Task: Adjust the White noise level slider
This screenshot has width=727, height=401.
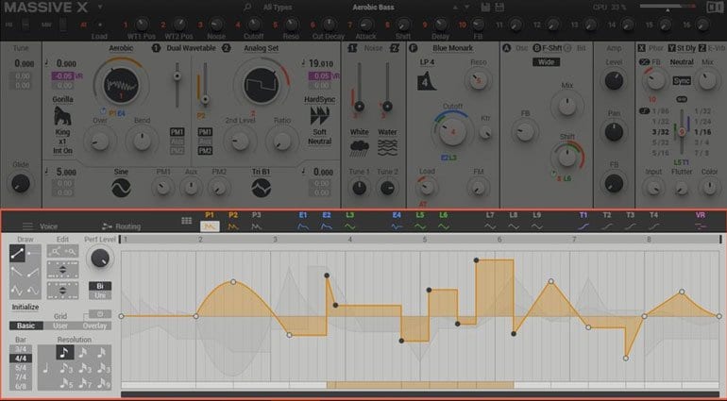Action: pos(359,107)
